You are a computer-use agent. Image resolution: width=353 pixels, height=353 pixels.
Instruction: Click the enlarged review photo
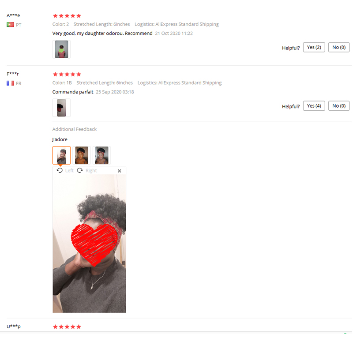90,244
